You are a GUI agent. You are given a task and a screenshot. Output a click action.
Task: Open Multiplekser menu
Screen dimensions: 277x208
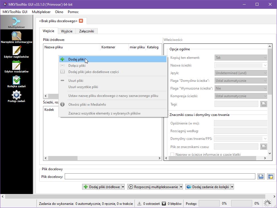click(41, 12)
